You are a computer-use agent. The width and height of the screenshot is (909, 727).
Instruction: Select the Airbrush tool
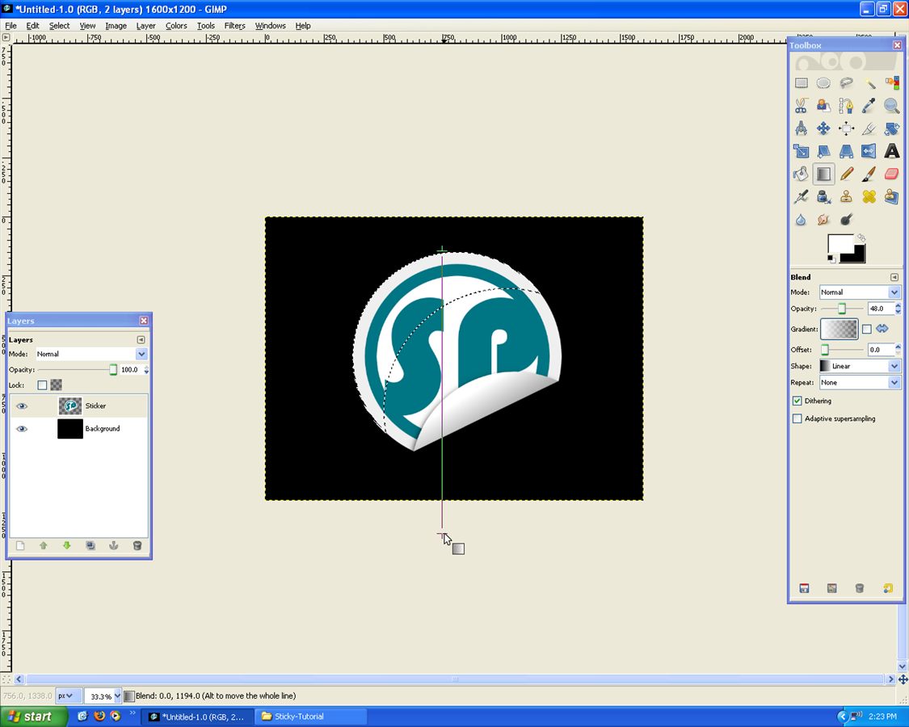point(802,196)
